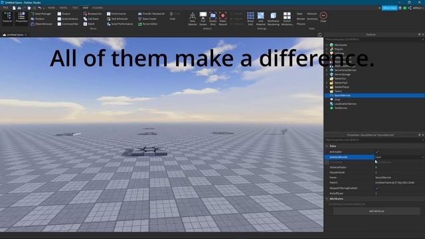Viewport: 425px width, 239px height.
Task: Click the Clear stats button
Action: point(323,17)
